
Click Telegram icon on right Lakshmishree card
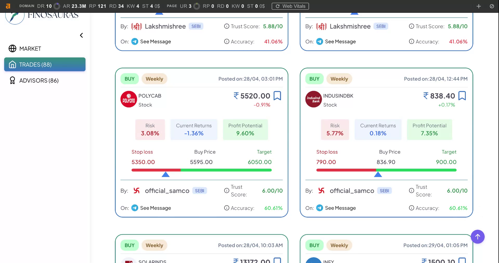[319, 42]
